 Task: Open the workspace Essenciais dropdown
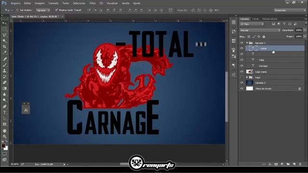pos(290,10)
